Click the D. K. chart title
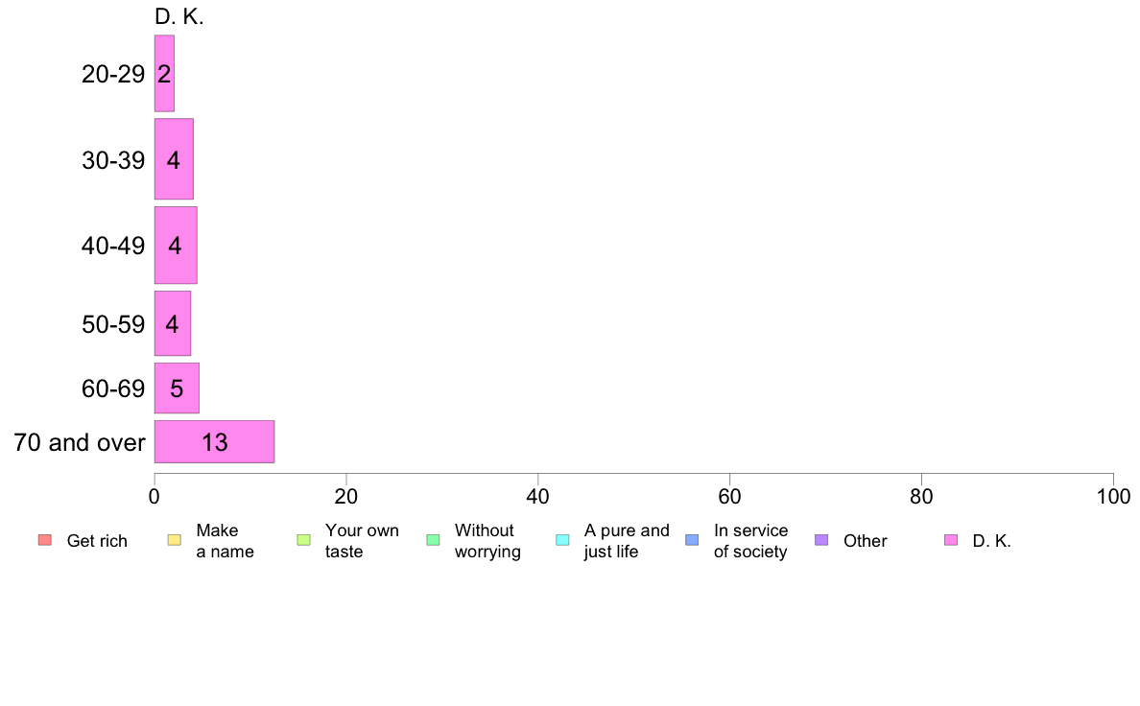The width and height of the screenshot is (1140, 706). pos(179,16)
